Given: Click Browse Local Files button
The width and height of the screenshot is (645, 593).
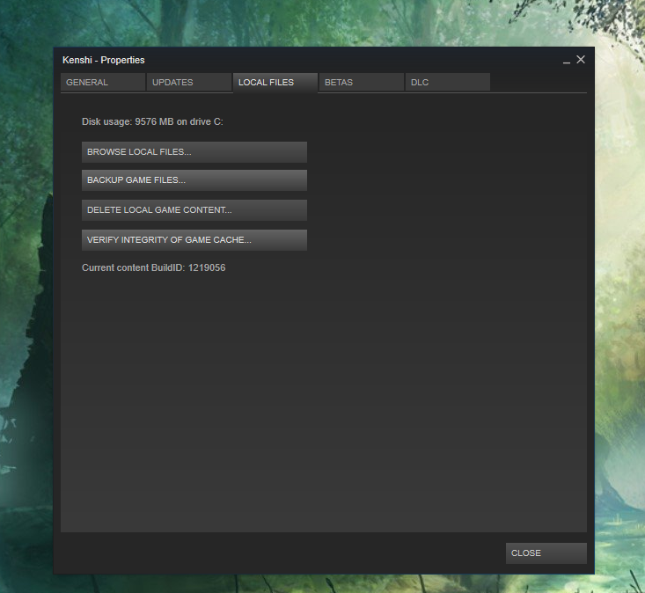Looking at the screenshot, I should click(x=194, y=152).
